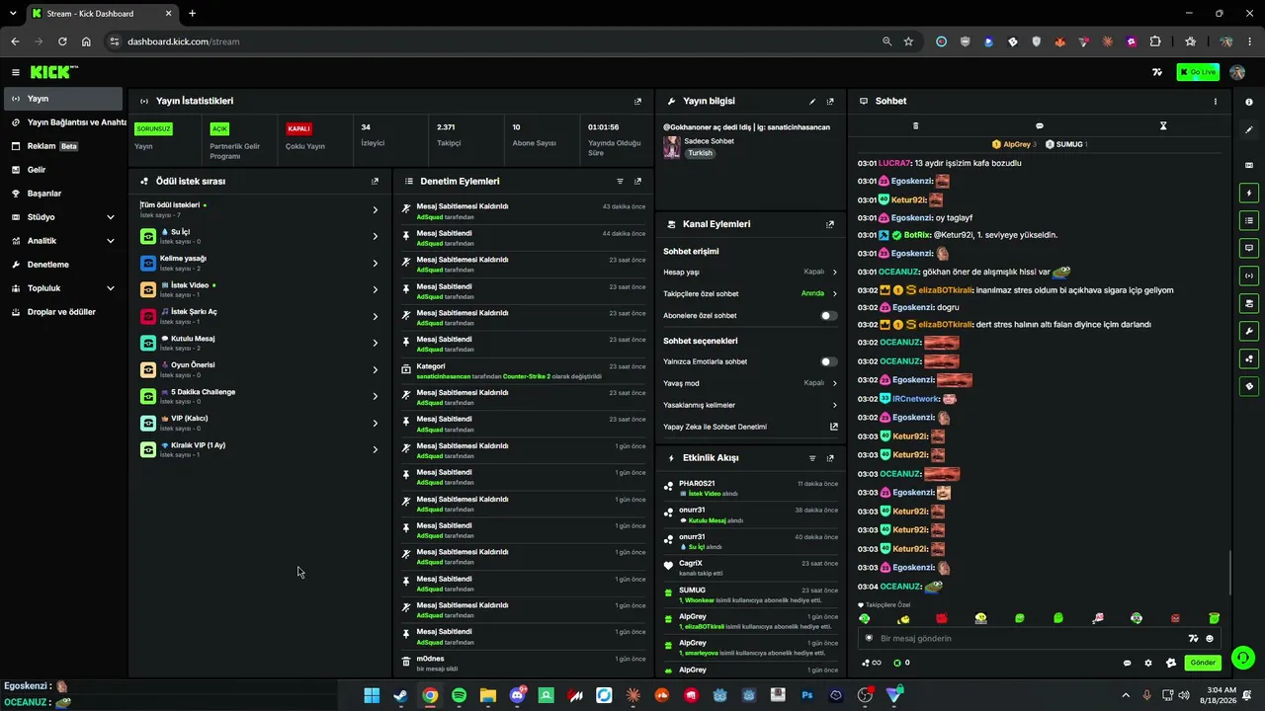The image size is (1265, 711).
Task: Open Yasaklanmış kelimeler chevron
Action: pyautogui.click(x=835, y=405)
